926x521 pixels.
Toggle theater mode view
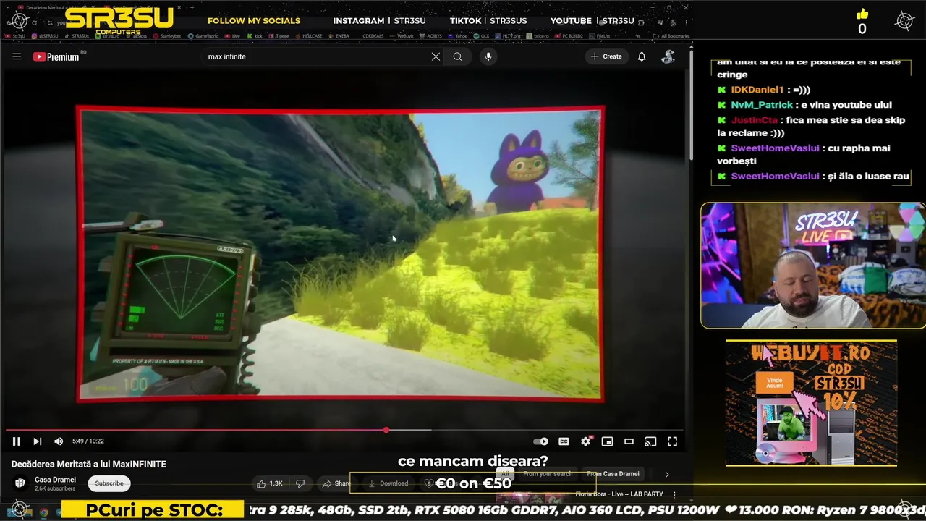point(629,441)
